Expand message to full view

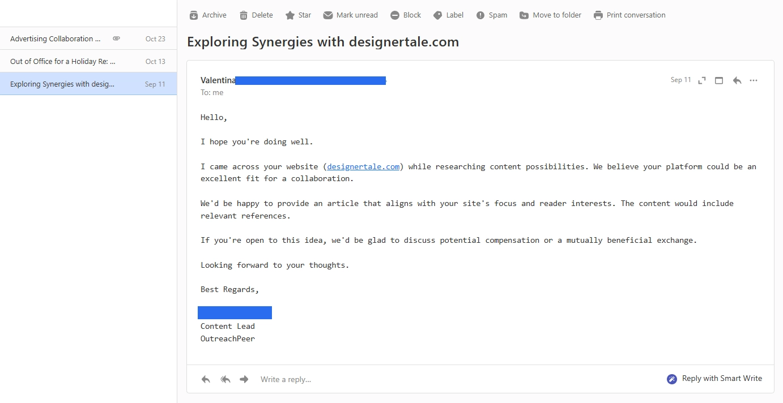tap(702, 80)
